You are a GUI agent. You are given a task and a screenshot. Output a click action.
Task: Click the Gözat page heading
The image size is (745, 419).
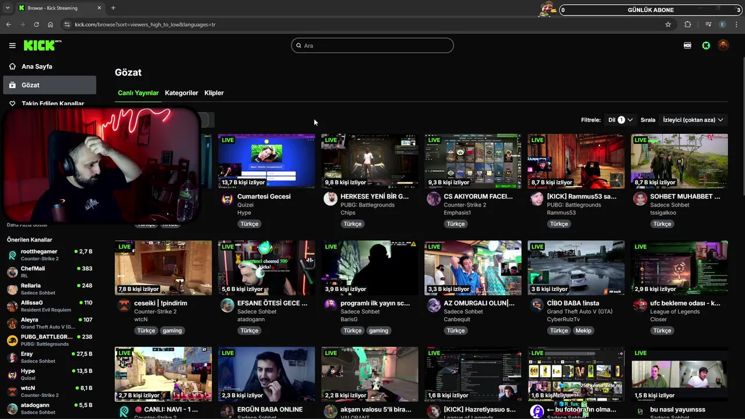[128, 72]
